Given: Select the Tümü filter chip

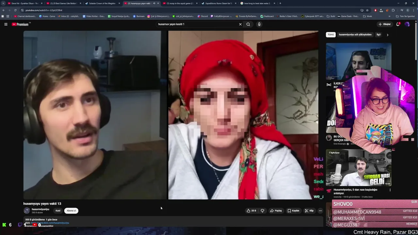Looking at the screenshot, I should pos(331,35).
